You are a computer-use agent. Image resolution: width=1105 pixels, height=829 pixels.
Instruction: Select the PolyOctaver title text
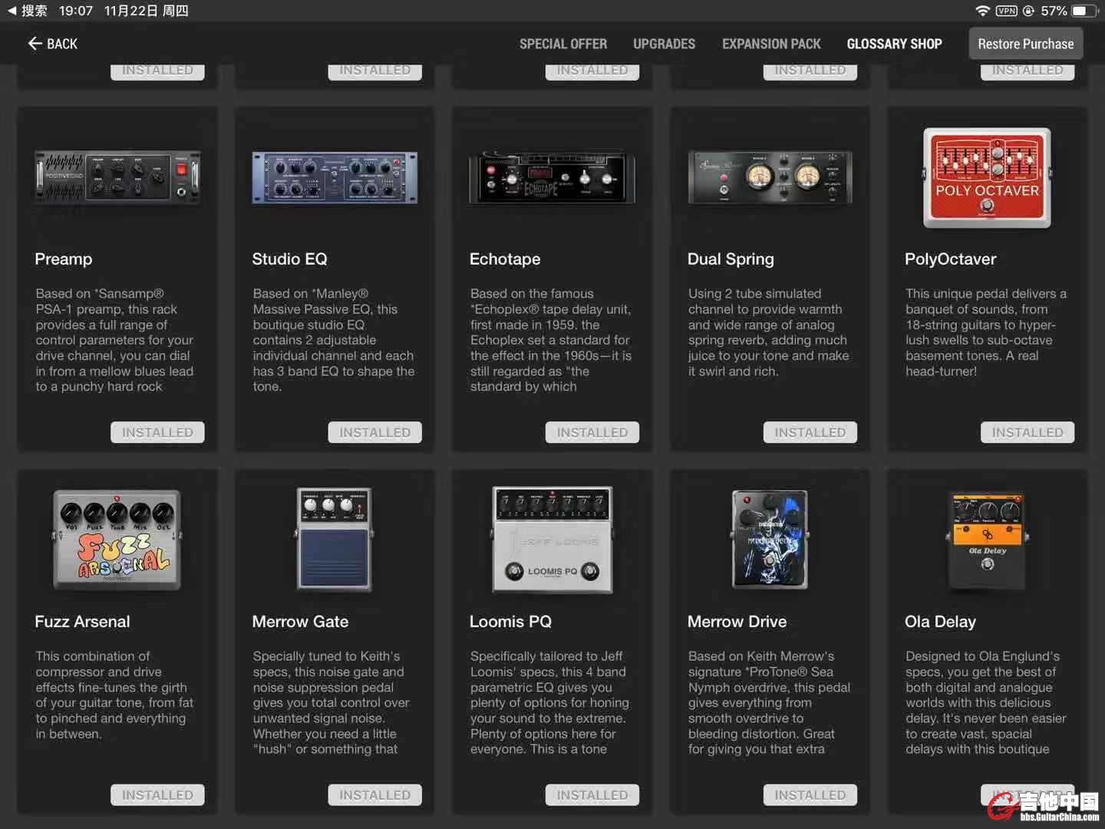pos(950,259)
